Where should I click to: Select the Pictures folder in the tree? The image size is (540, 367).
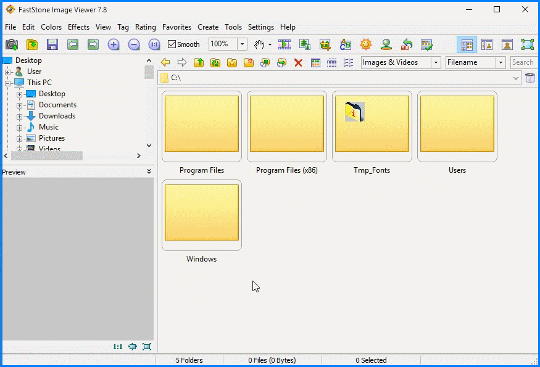tap(52, 138)
